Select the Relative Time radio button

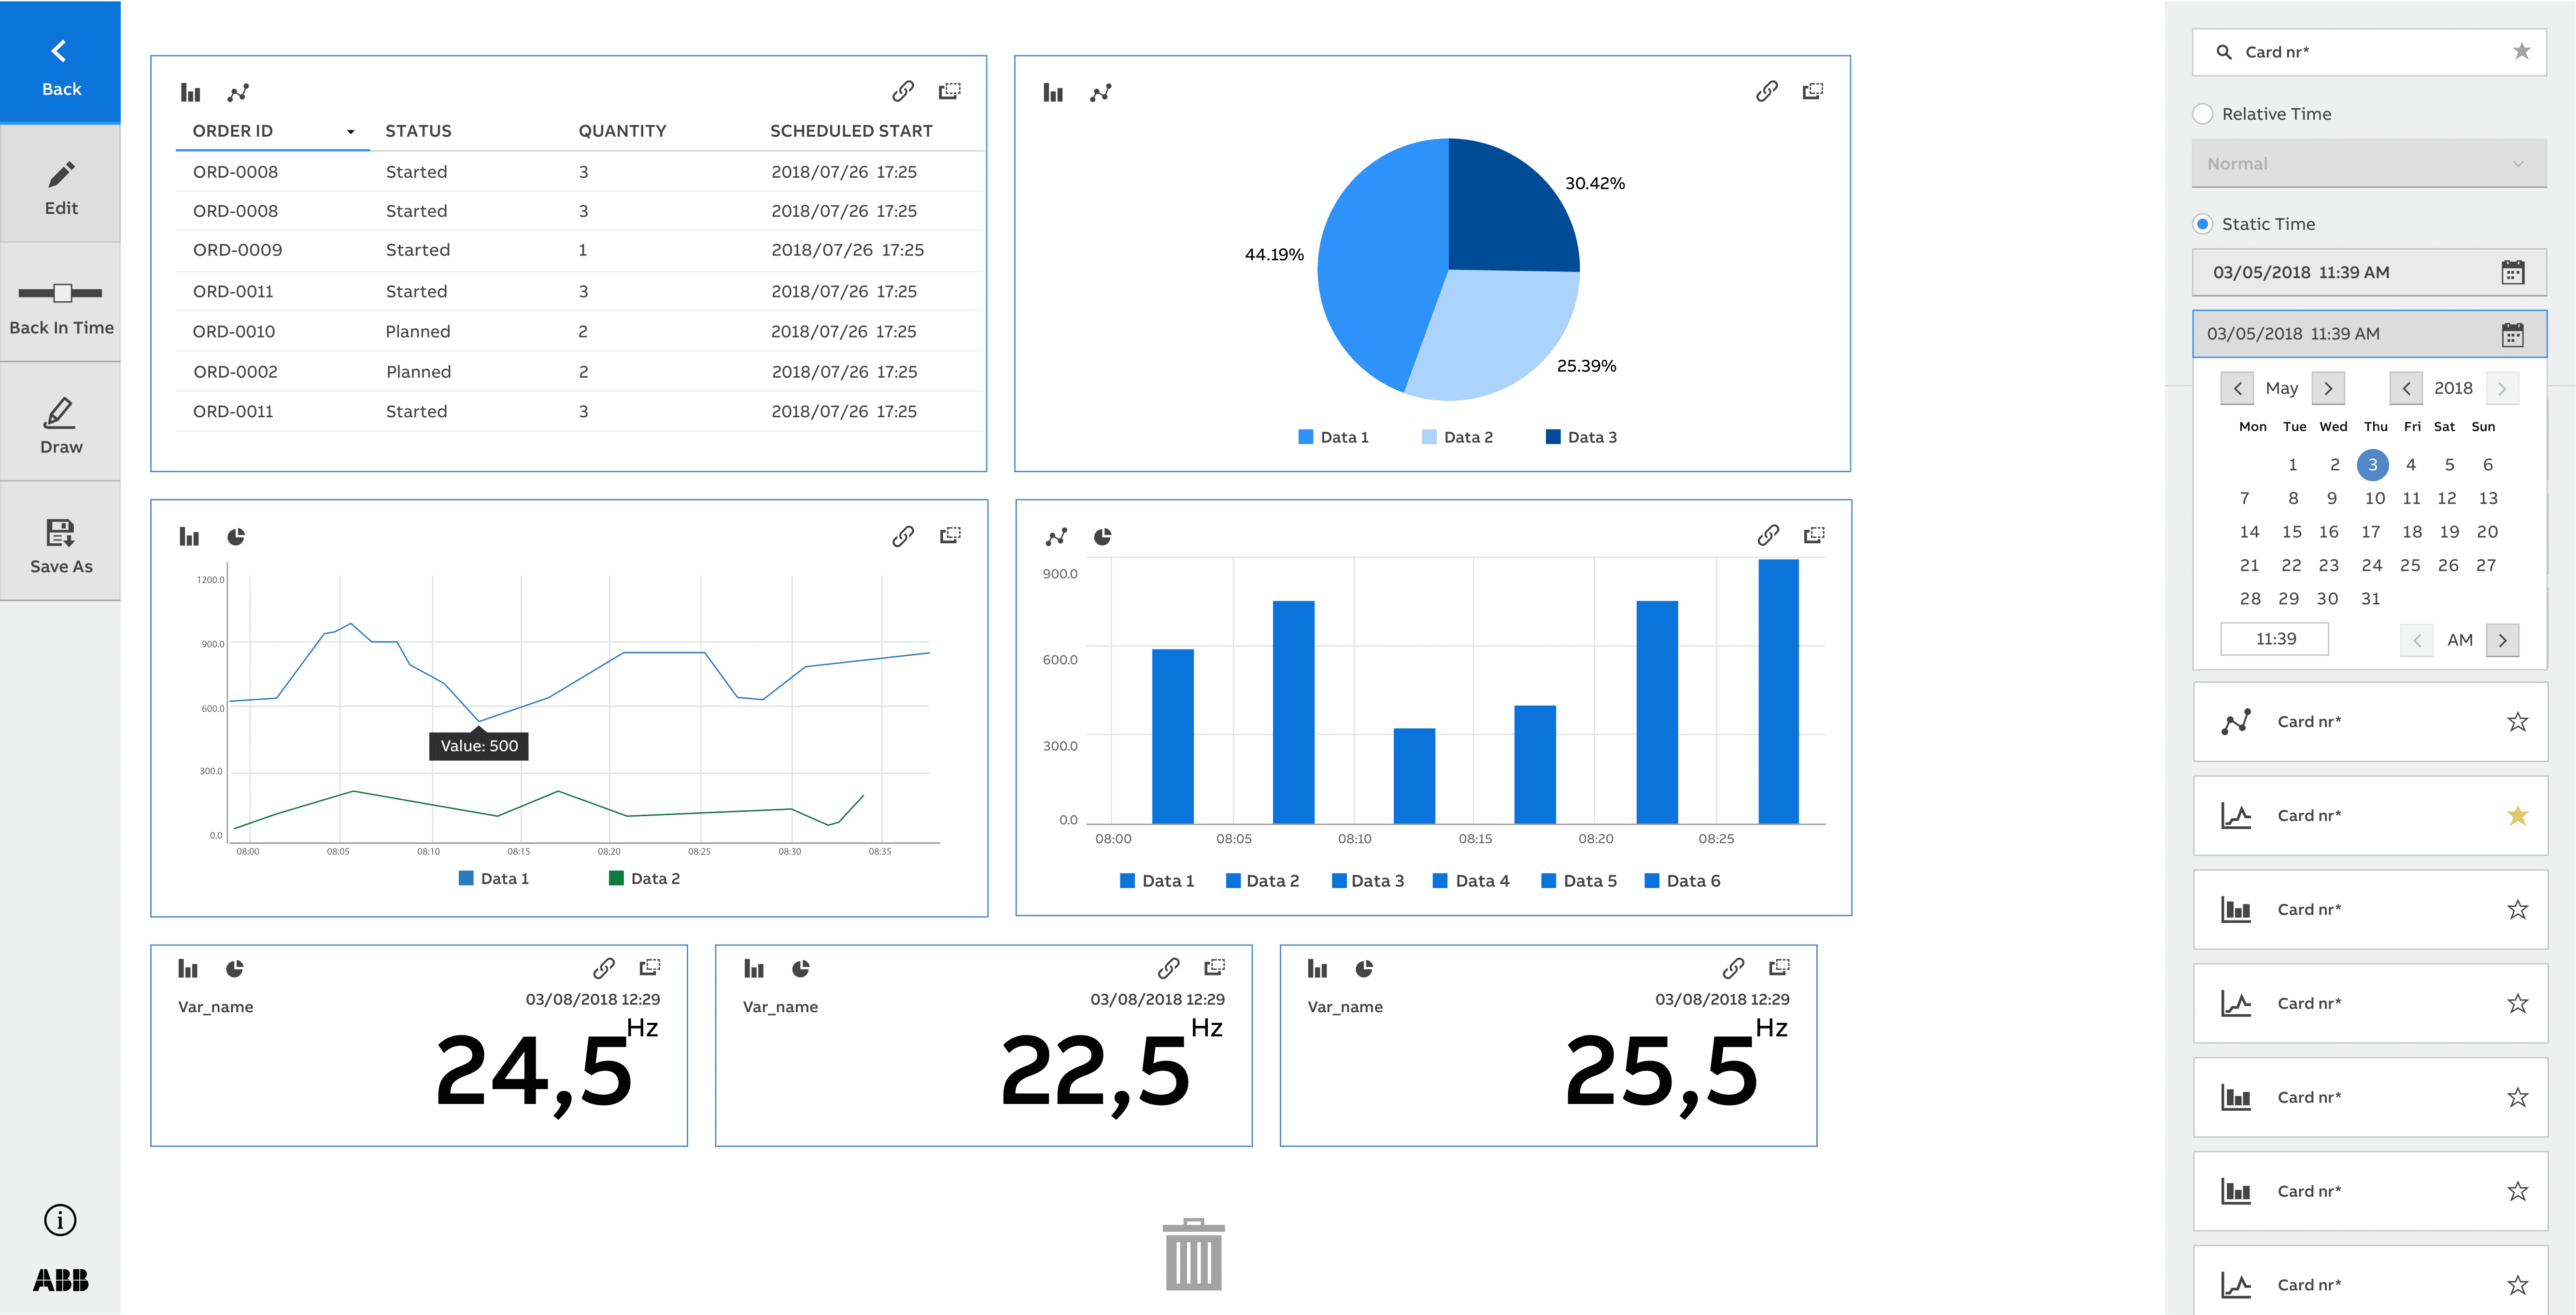pyautogui.click(x=2202, y=114)
